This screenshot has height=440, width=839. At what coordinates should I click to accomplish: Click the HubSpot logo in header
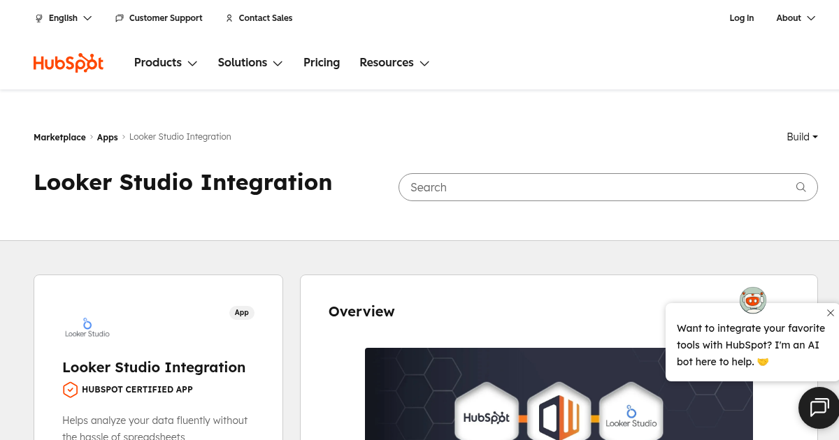[69, 62]
